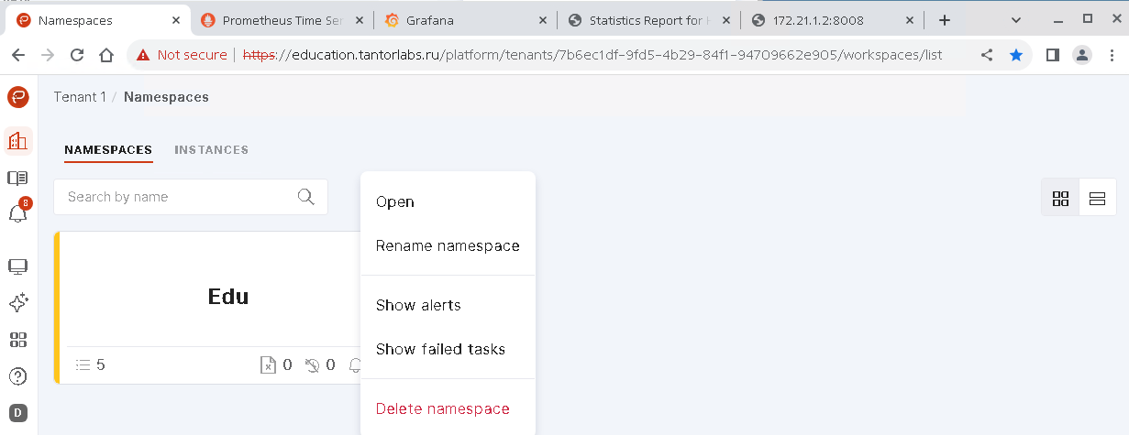The image size is (1129, 435).
Task: Click the magnifier icon in search box
Action: (x=306, y=197)
